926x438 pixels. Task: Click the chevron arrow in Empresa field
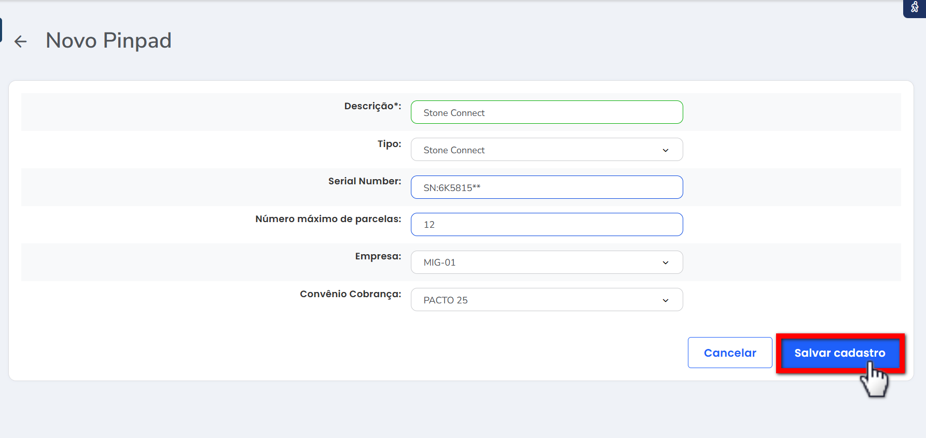pos(666,262)
